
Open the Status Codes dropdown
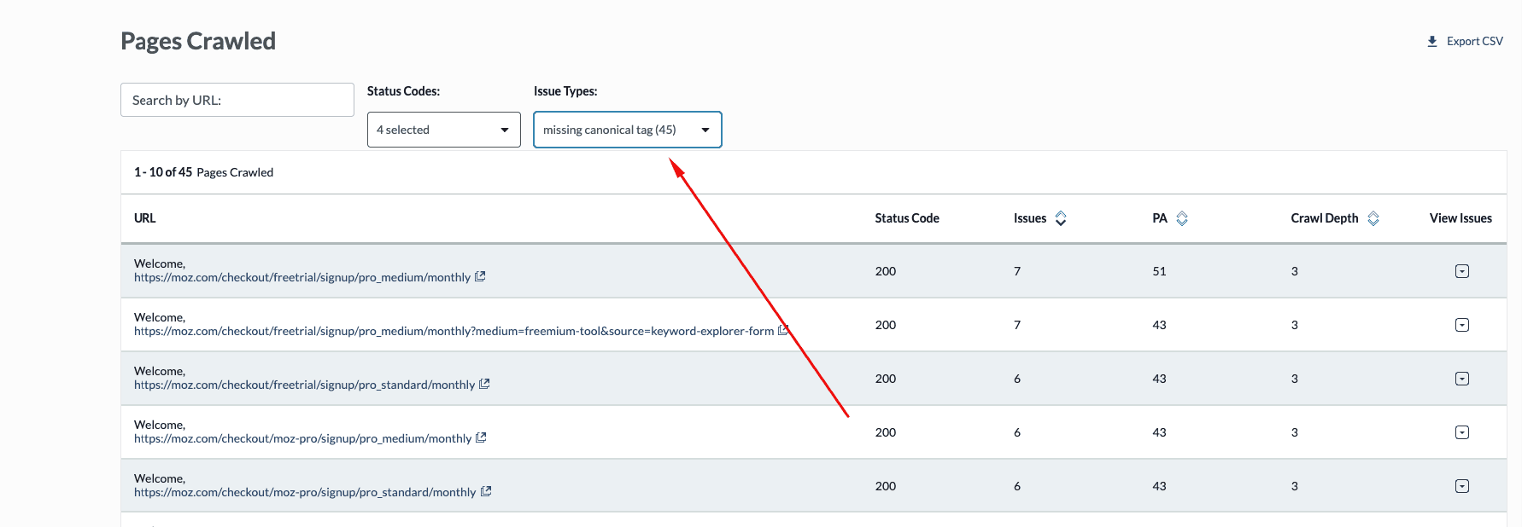pos(443,130)
